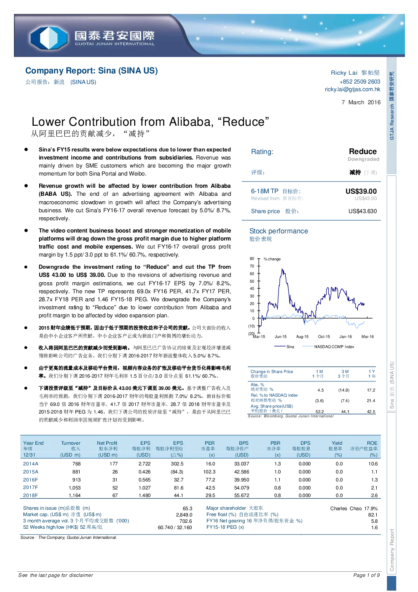Click phone number +852 2509 2603
The width and height of the screenshot is (418, 592).
(x=360, y=81)
